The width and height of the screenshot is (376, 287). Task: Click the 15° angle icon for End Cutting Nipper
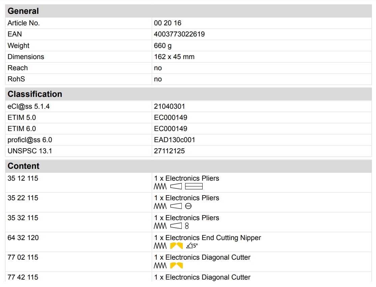[x=192, y=246]
